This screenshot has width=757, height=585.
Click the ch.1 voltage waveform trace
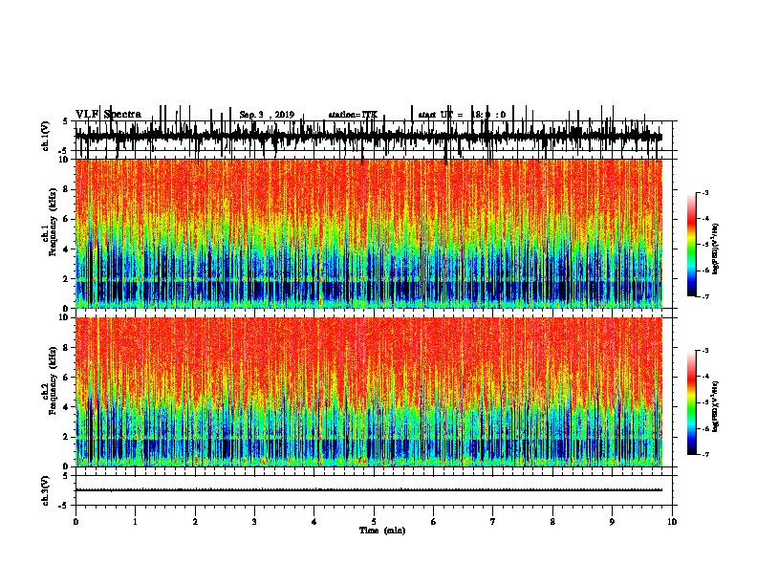point(368,137)
